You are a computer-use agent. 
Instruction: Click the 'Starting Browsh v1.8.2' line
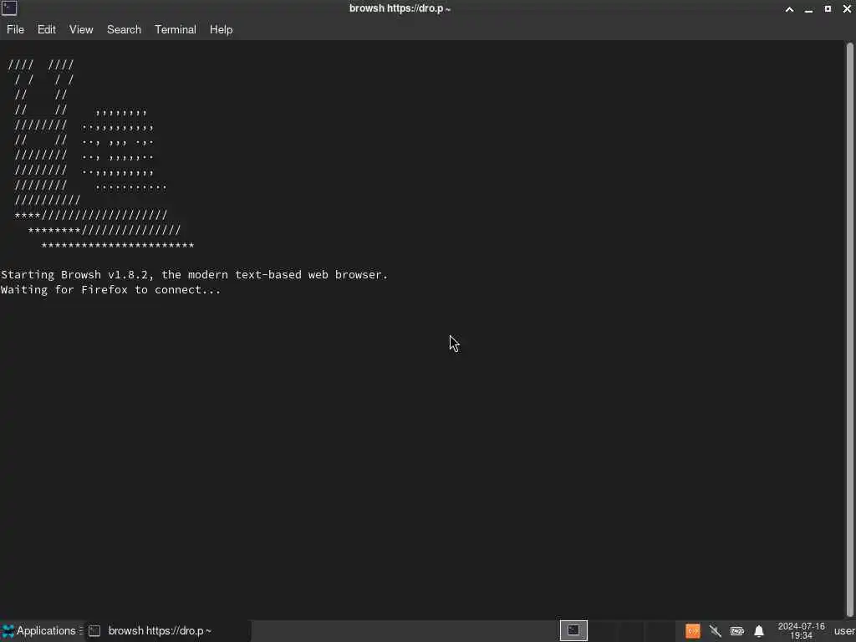point(194,274)
